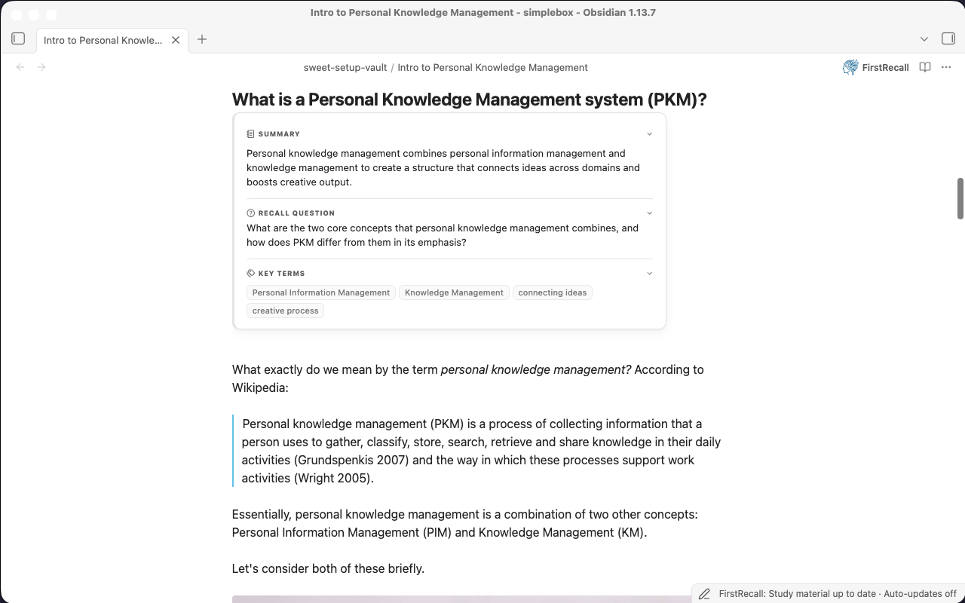Click the note title in breadcrumb
The width and height of the screenshot is (965, 603).
coord(493,67)
